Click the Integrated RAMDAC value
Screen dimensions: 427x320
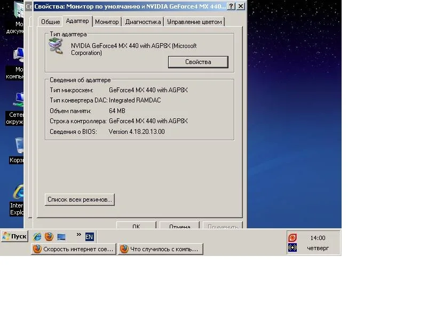coord(135,100)
